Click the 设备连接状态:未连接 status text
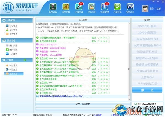Image resolution: width=165 pixels, height=117 pixels. 42,115
